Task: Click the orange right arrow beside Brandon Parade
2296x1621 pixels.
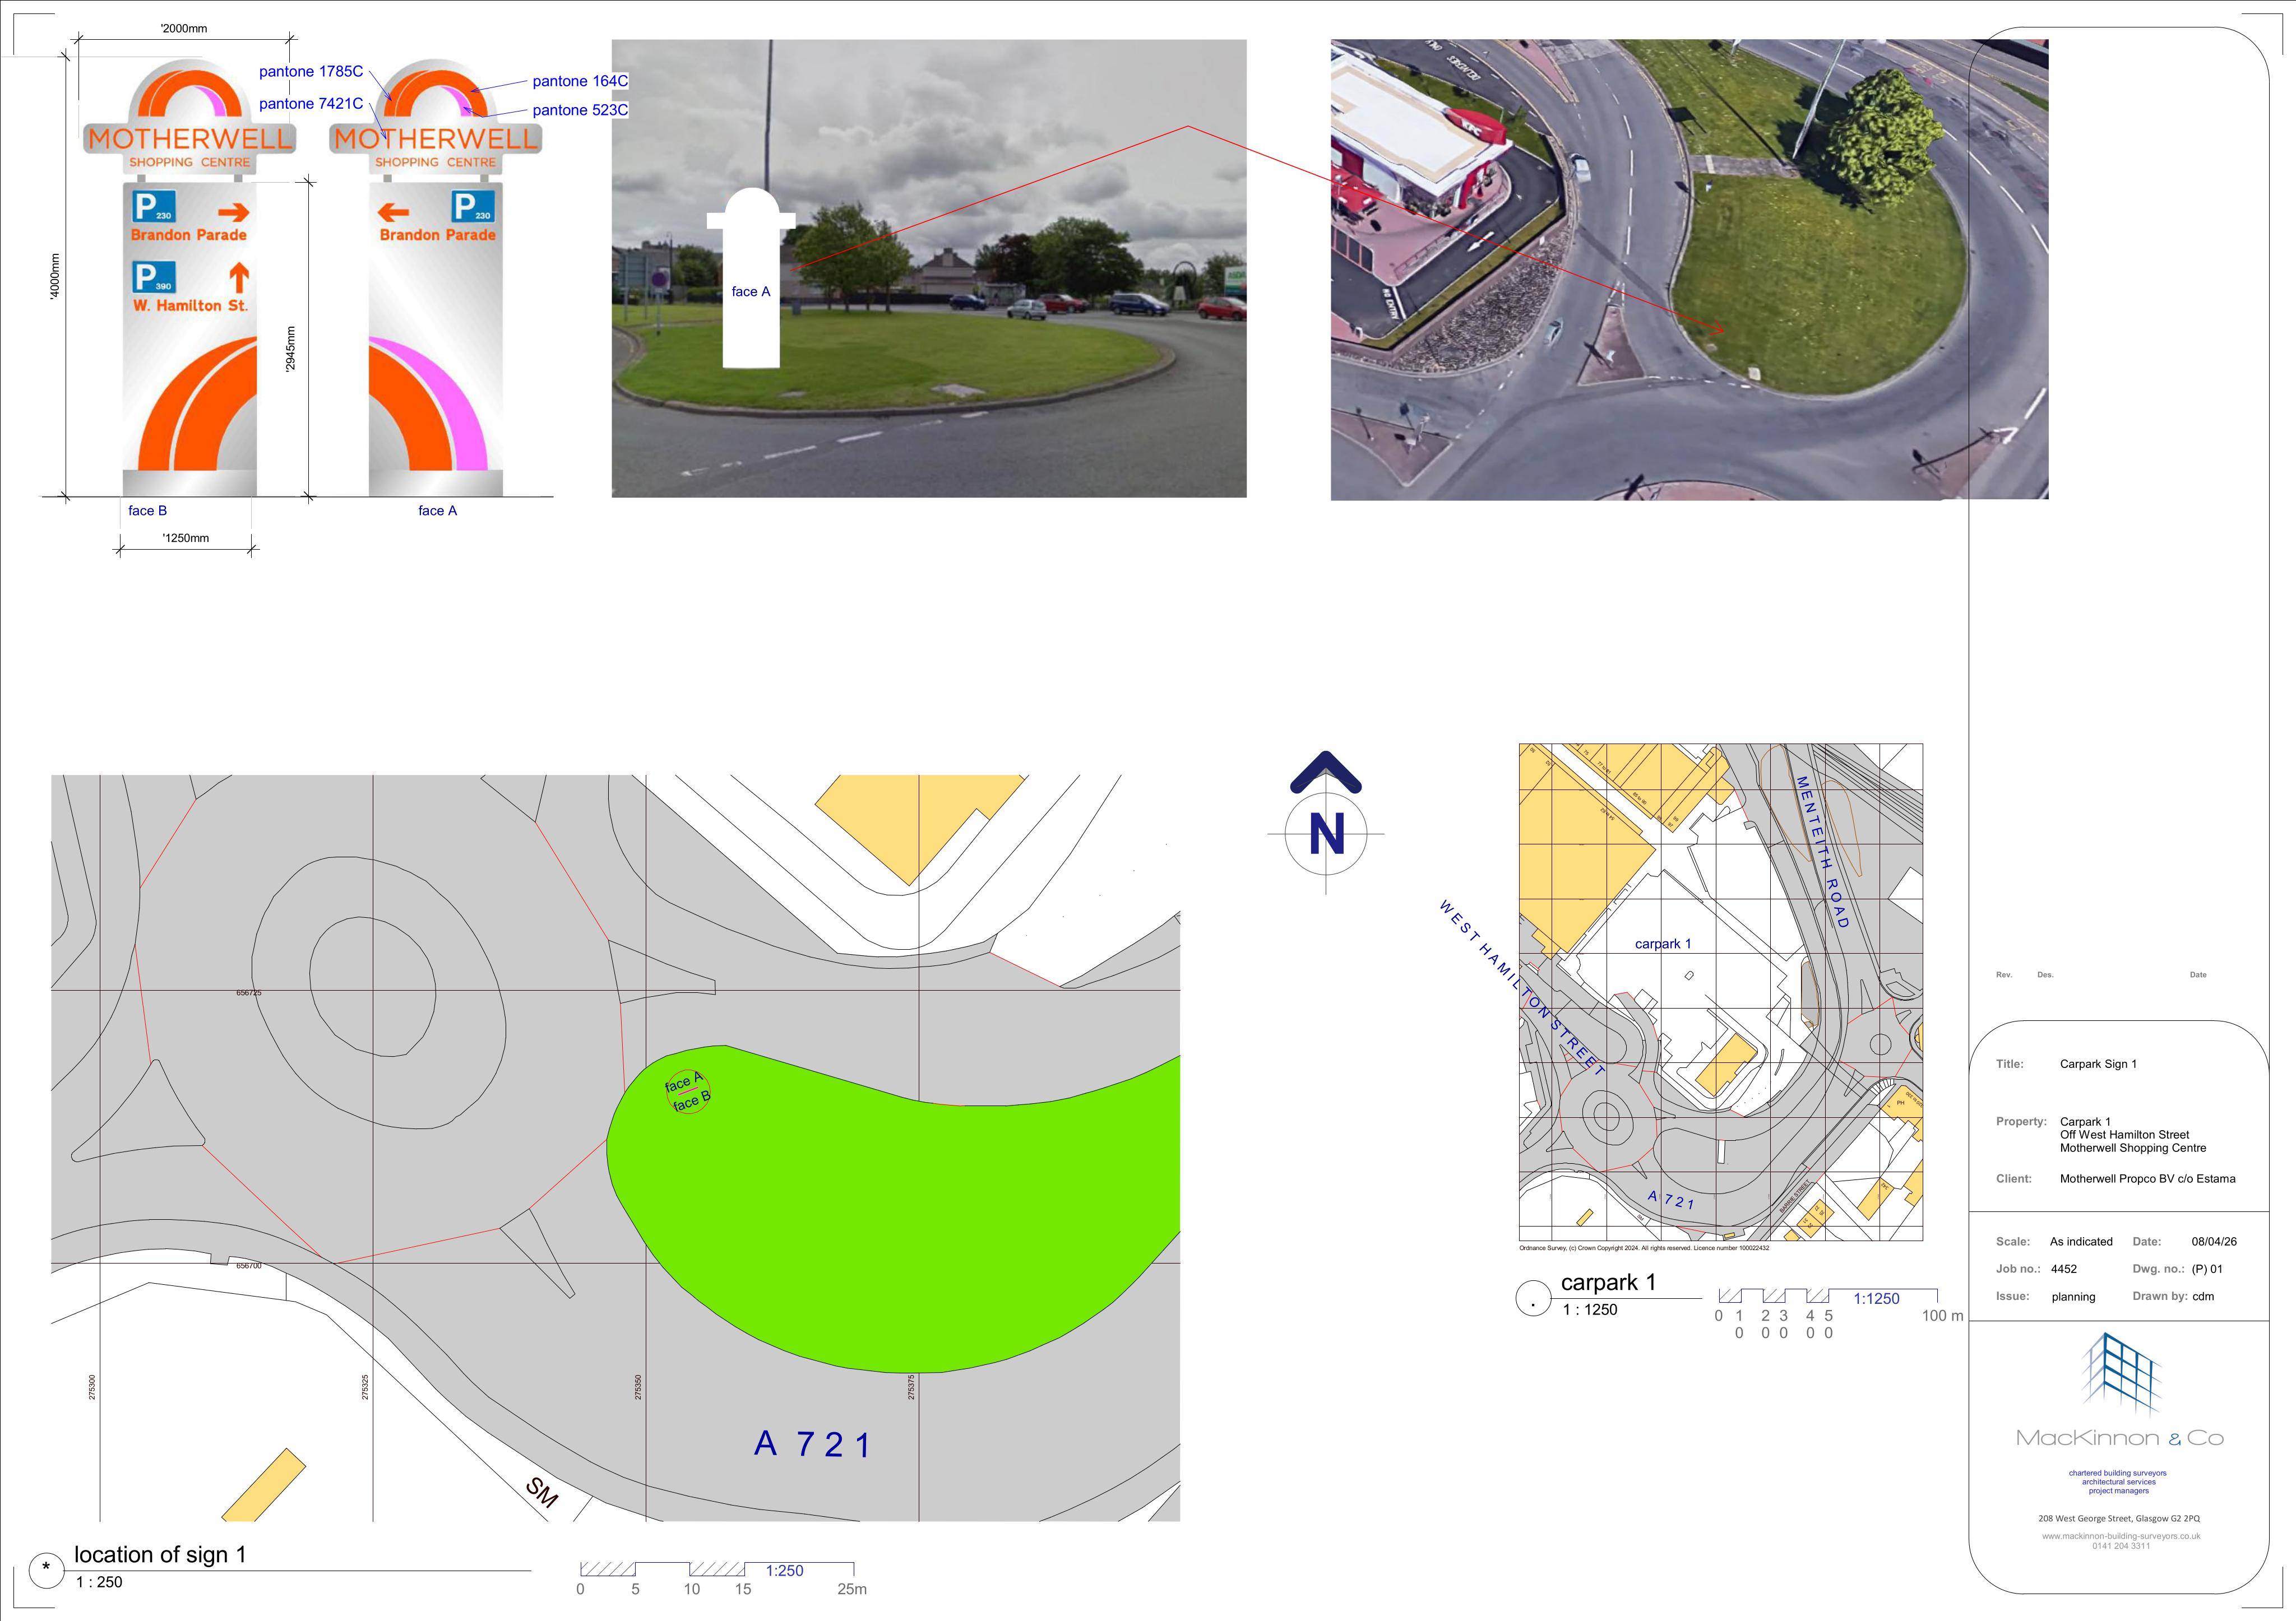Action: pyautogui.click(x=233, y=212)
